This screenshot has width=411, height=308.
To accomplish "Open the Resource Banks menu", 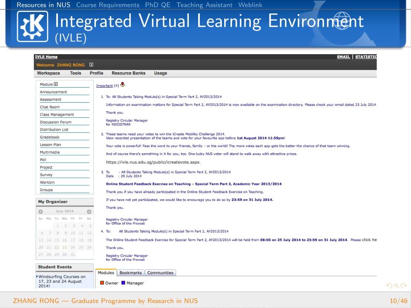I will tap(128, 73).
